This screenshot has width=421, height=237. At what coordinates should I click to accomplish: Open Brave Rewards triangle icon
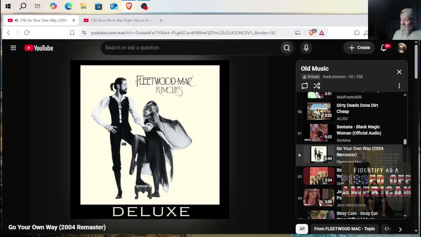coord(322,33)
